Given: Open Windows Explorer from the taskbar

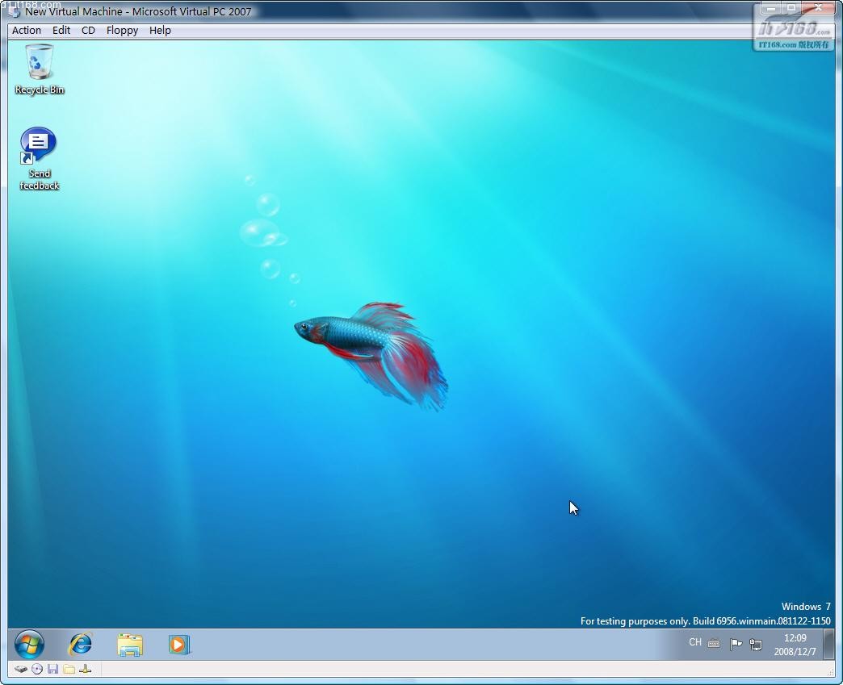Looking at the screenshot, I should [129, 644].
